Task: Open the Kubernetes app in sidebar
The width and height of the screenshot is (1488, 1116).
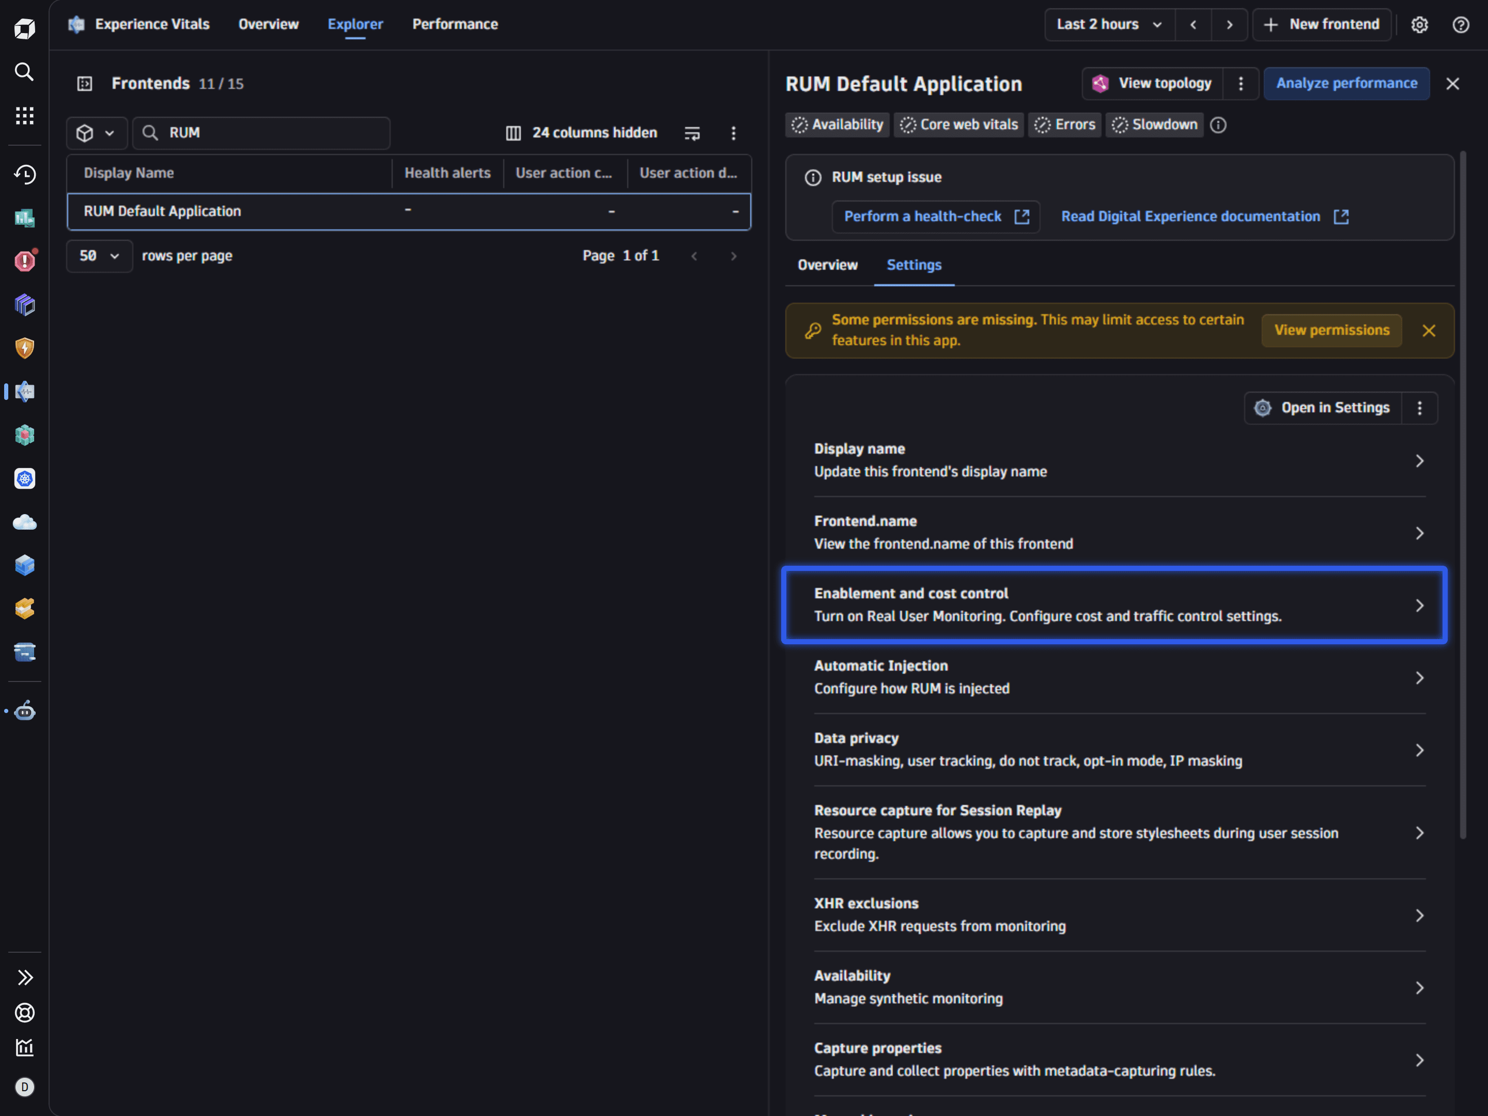Action: click(24, 478)
